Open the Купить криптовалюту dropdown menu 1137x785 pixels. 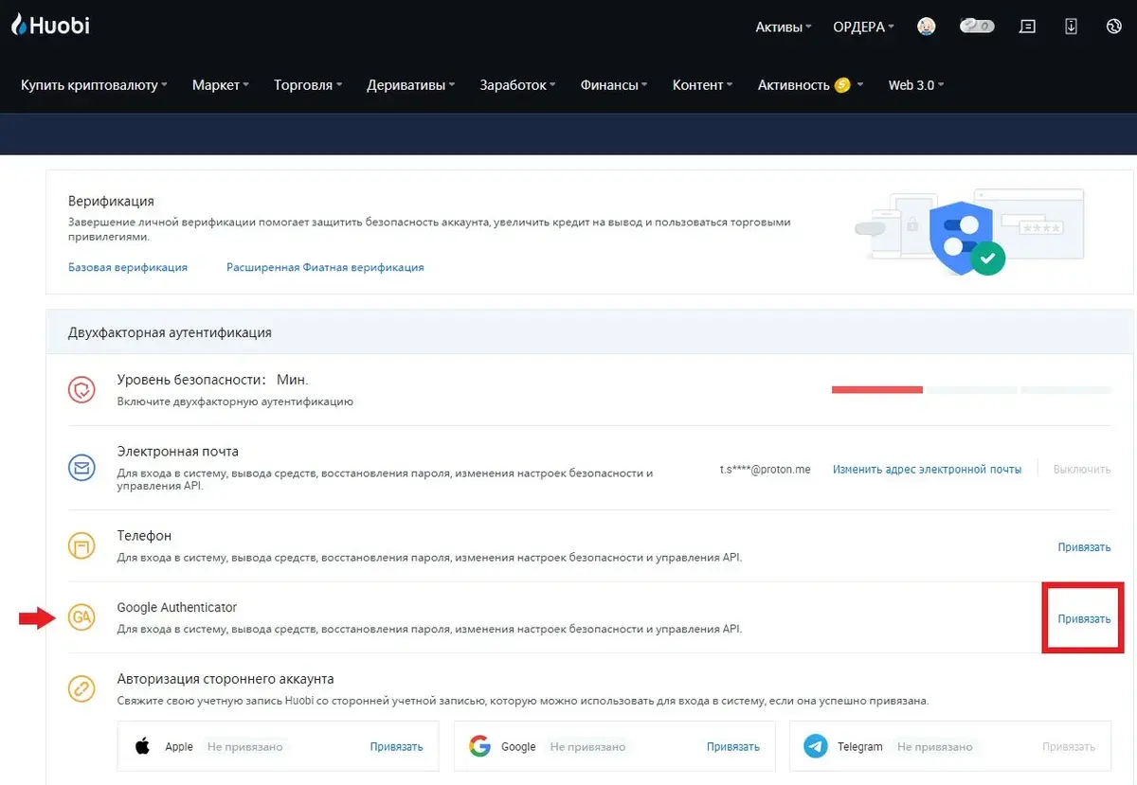click(x=93, y=85)
